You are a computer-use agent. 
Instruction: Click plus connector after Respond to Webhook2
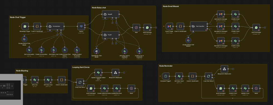(233, 69)
